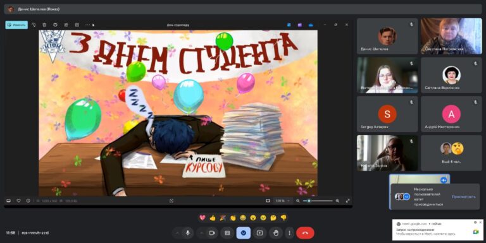Click the meet.google.com notification body
Screen dimensions: 486x243
[x=438, y=230]
